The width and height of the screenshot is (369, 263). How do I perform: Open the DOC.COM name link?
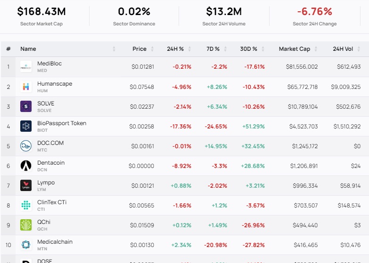[50, 143]
